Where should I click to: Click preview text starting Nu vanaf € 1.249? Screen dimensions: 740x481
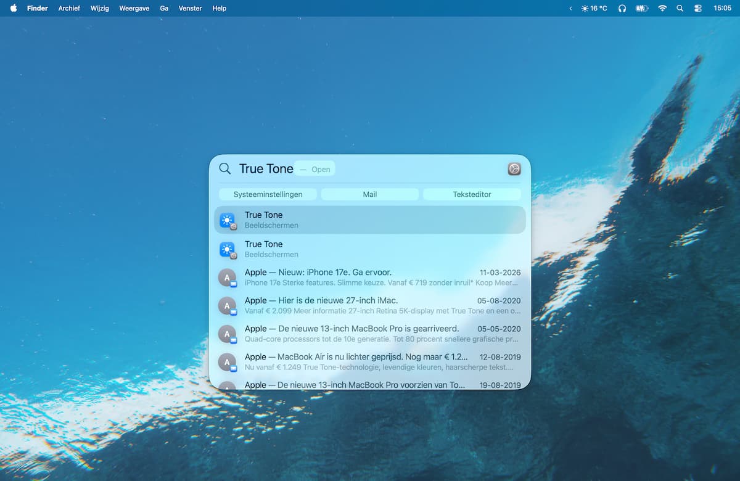379,367
